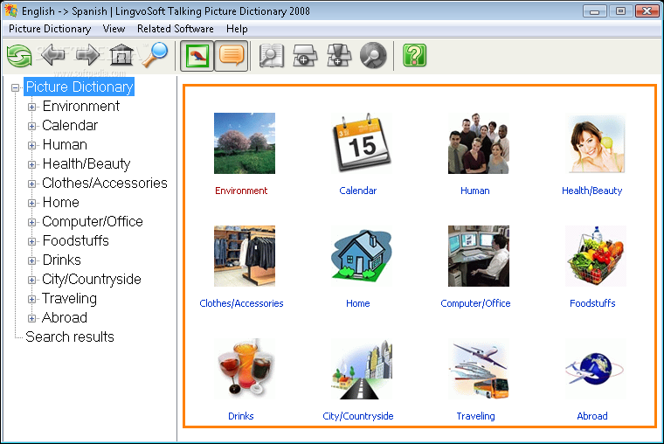Image resolution: width=664 pixels, height=444 pixels.
Task: Select Drinks in the tree
Action: pos(61,260)
